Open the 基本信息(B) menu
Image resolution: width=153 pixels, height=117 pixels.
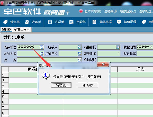[x=93, y=11]
